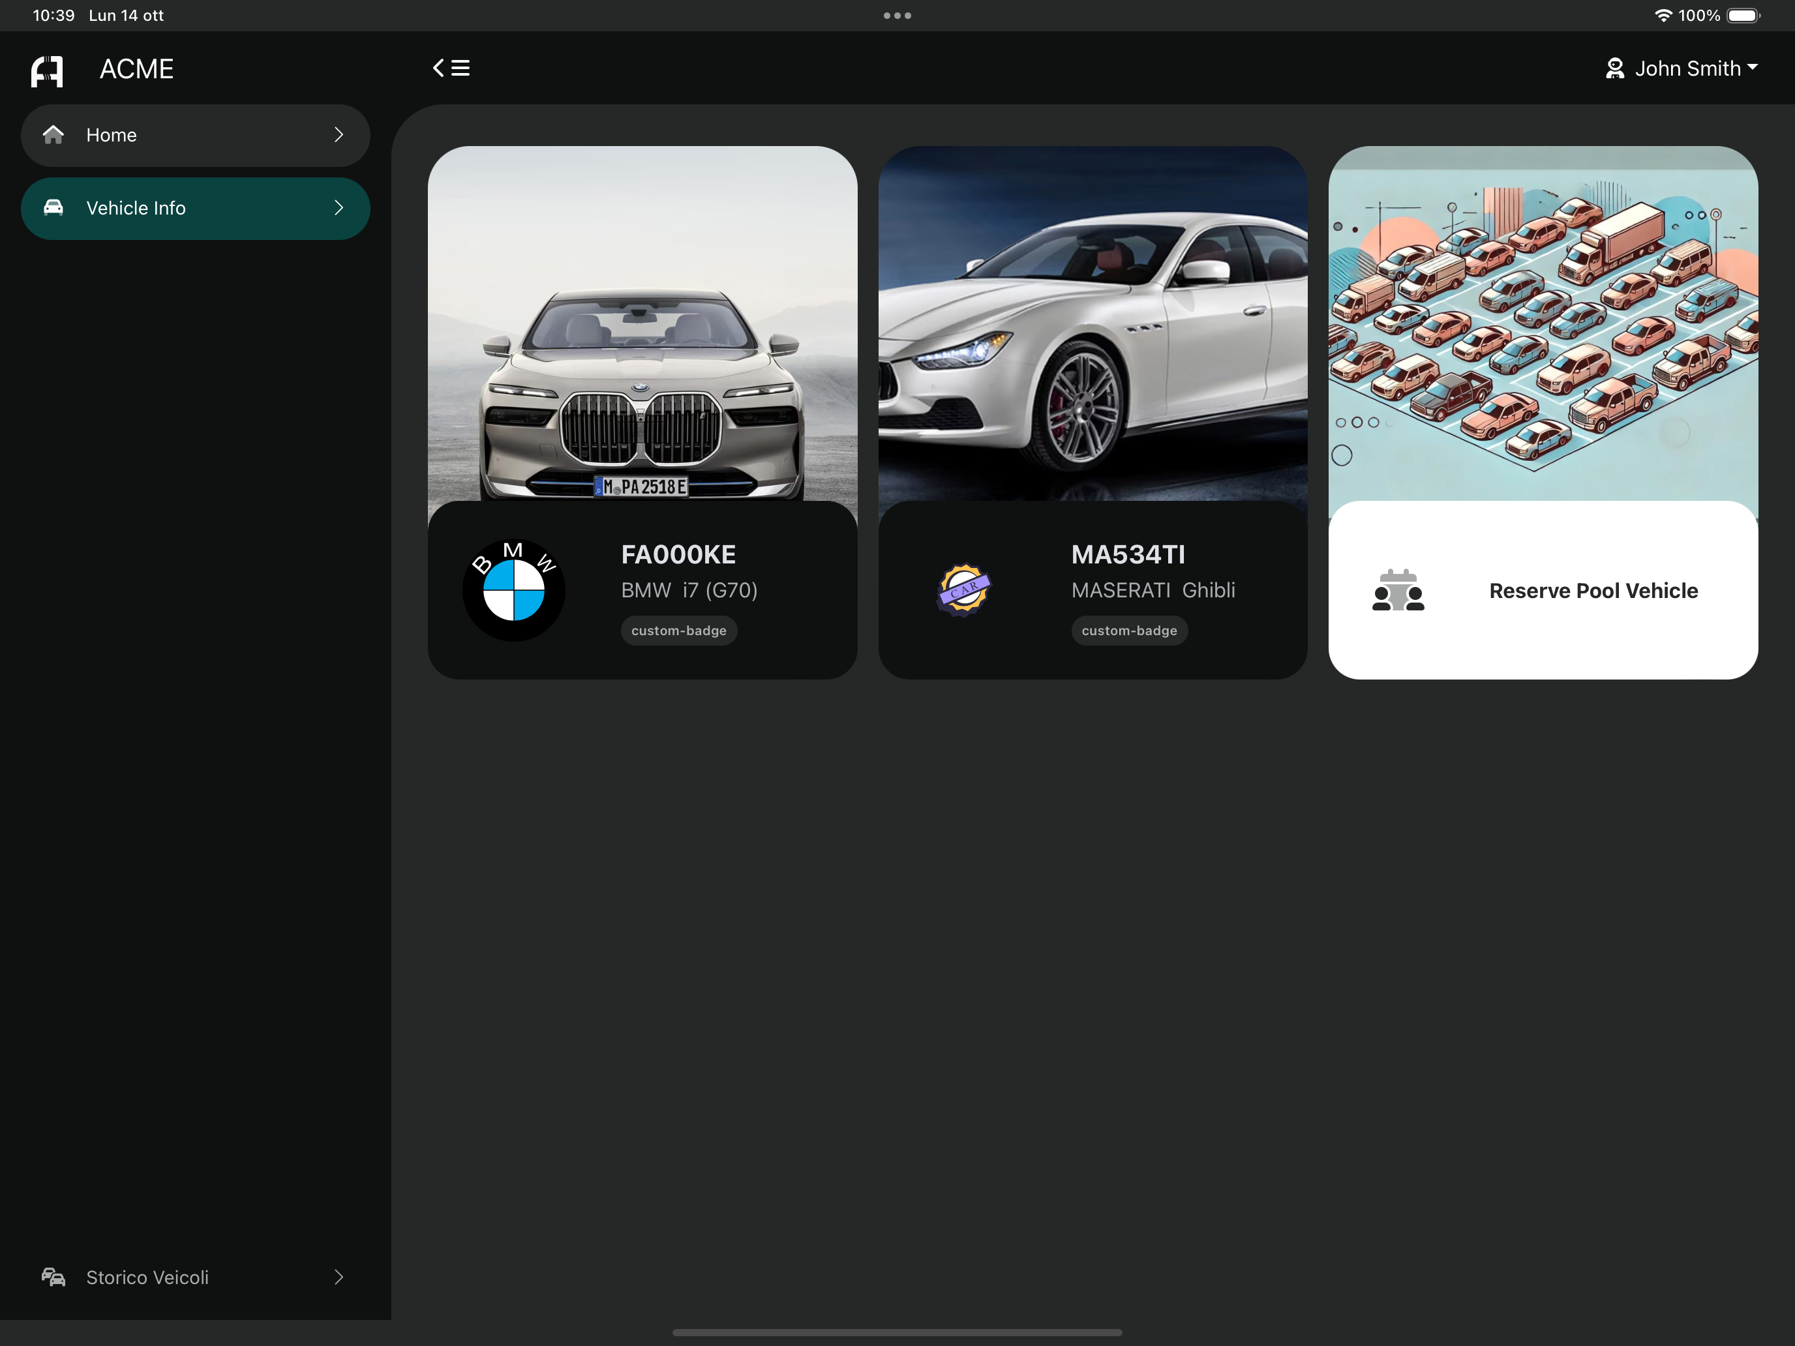The image size is (1795, 1346).
Task: Expand the Home menu chevron
Action: tap(339, 135)
